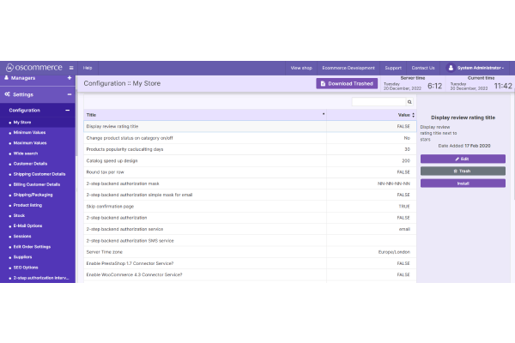Toggle the hamburger sidebar menu icon
The image size is (515, 343).
[x=71, y=68]
